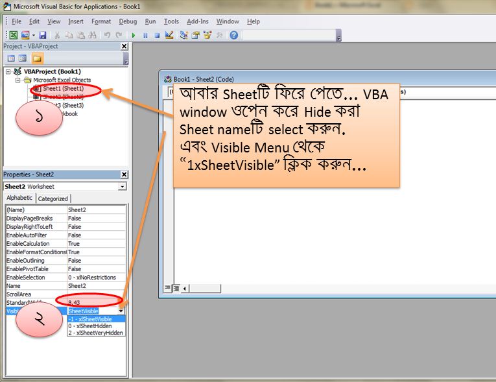Click the Reset stop icon
This screenshot has height=382, width=496.
(x=157, y=36)
